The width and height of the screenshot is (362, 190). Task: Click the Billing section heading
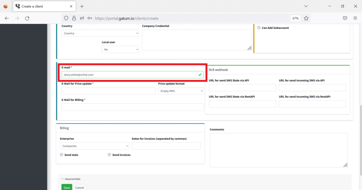coord(64,128)
